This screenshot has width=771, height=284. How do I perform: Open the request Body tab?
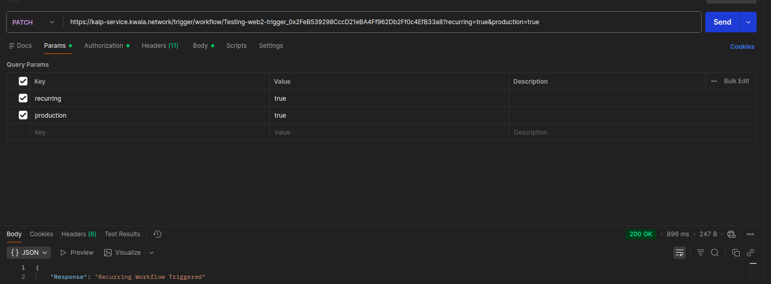203,46
